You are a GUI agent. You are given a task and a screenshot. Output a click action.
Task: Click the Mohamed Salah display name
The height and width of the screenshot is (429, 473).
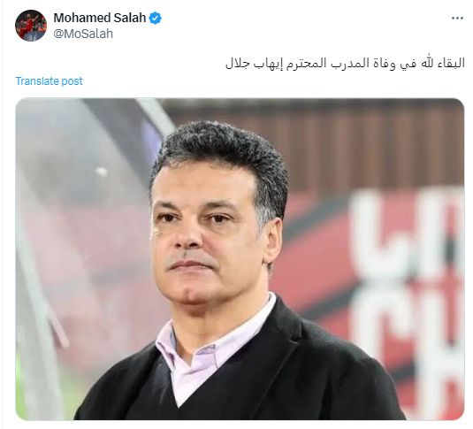[x=100, y=18]
